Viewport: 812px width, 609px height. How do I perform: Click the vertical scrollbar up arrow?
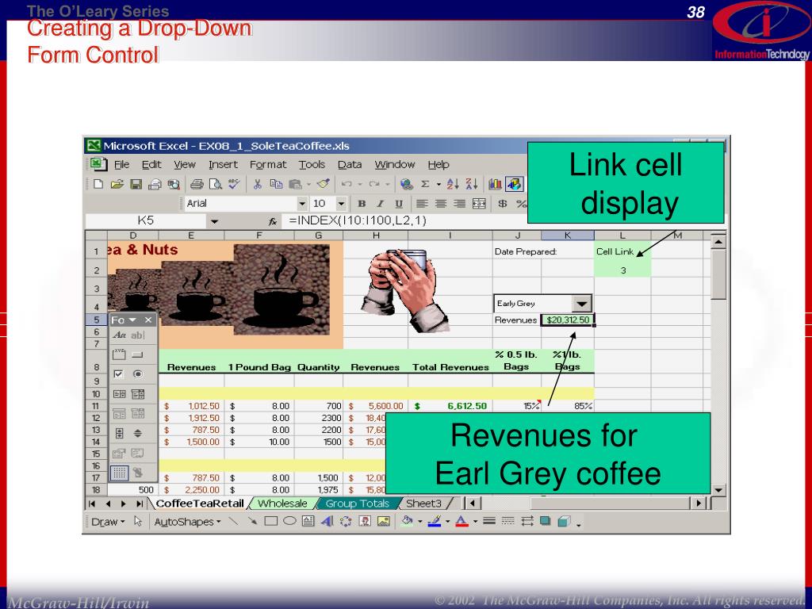coord(718,241)
